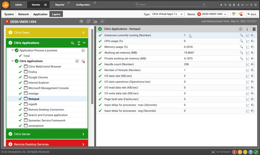
Task: Click the green normal status icon in footer
Action: tap(256, 152)
